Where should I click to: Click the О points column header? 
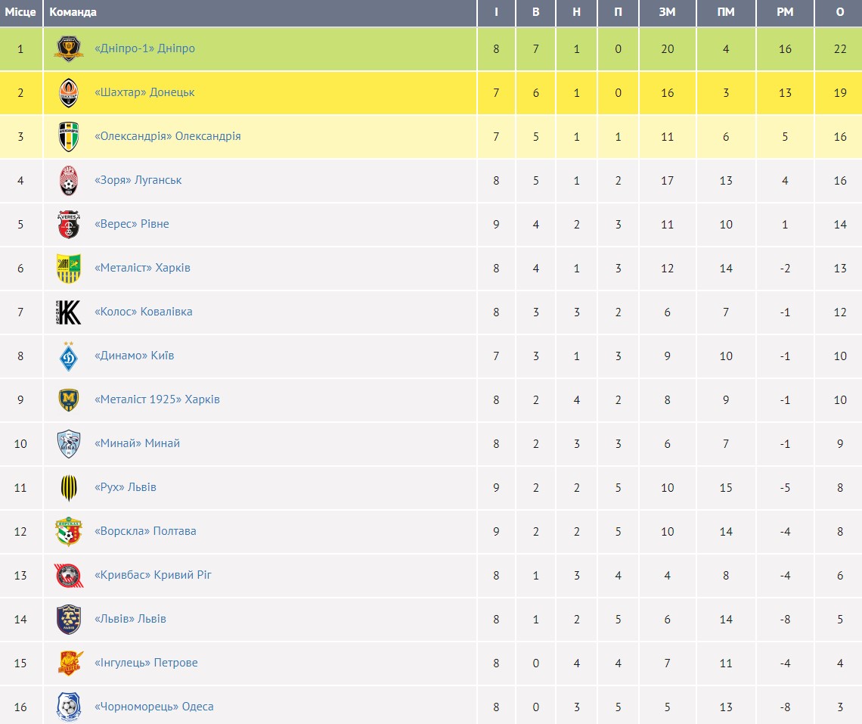(x=840, y=12)
